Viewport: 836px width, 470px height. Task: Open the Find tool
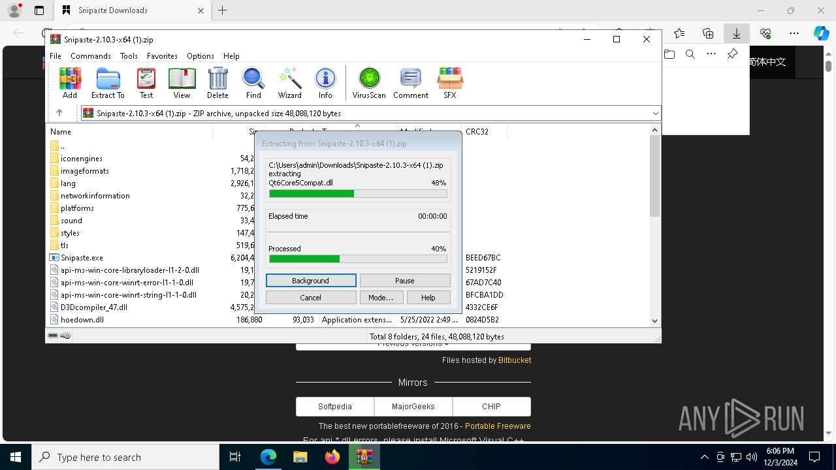(253, 83)
